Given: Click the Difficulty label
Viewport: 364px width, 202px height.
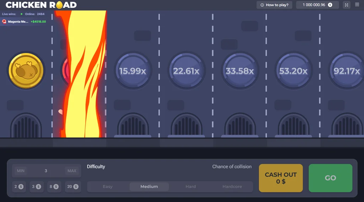Looking at the screenshot, I should tap(96, 167).
